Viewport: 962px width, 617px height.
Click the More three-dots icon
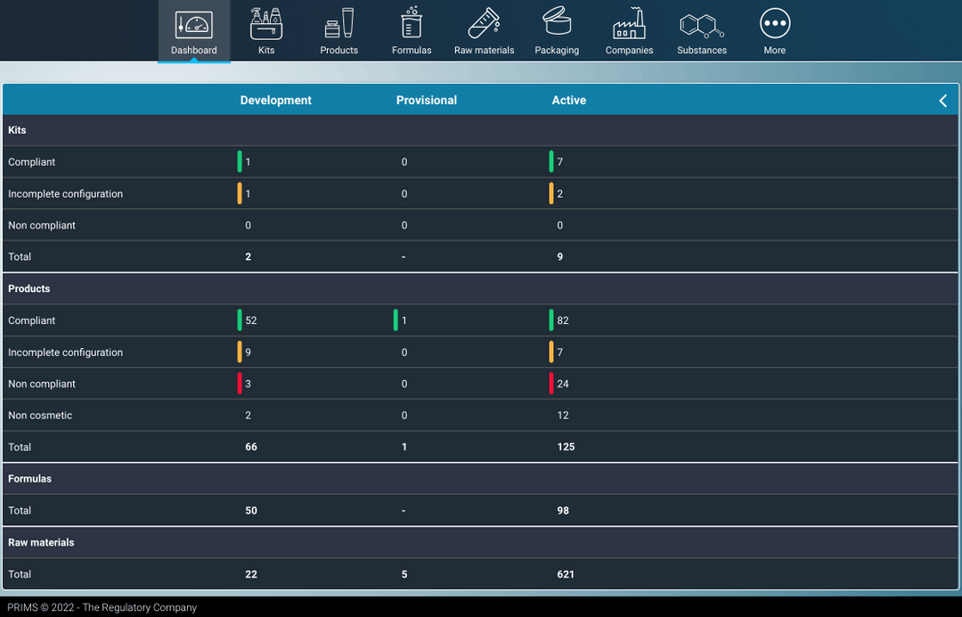click(774, 22)
